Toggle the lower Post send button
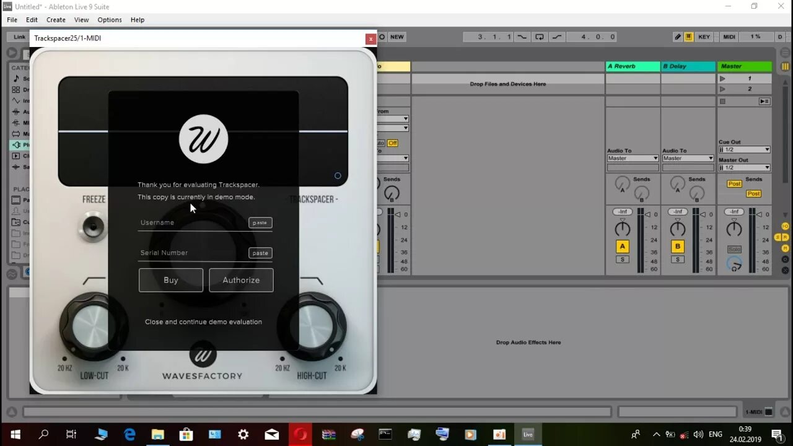This screenshot has height=446, width=793. click(753, 194)
